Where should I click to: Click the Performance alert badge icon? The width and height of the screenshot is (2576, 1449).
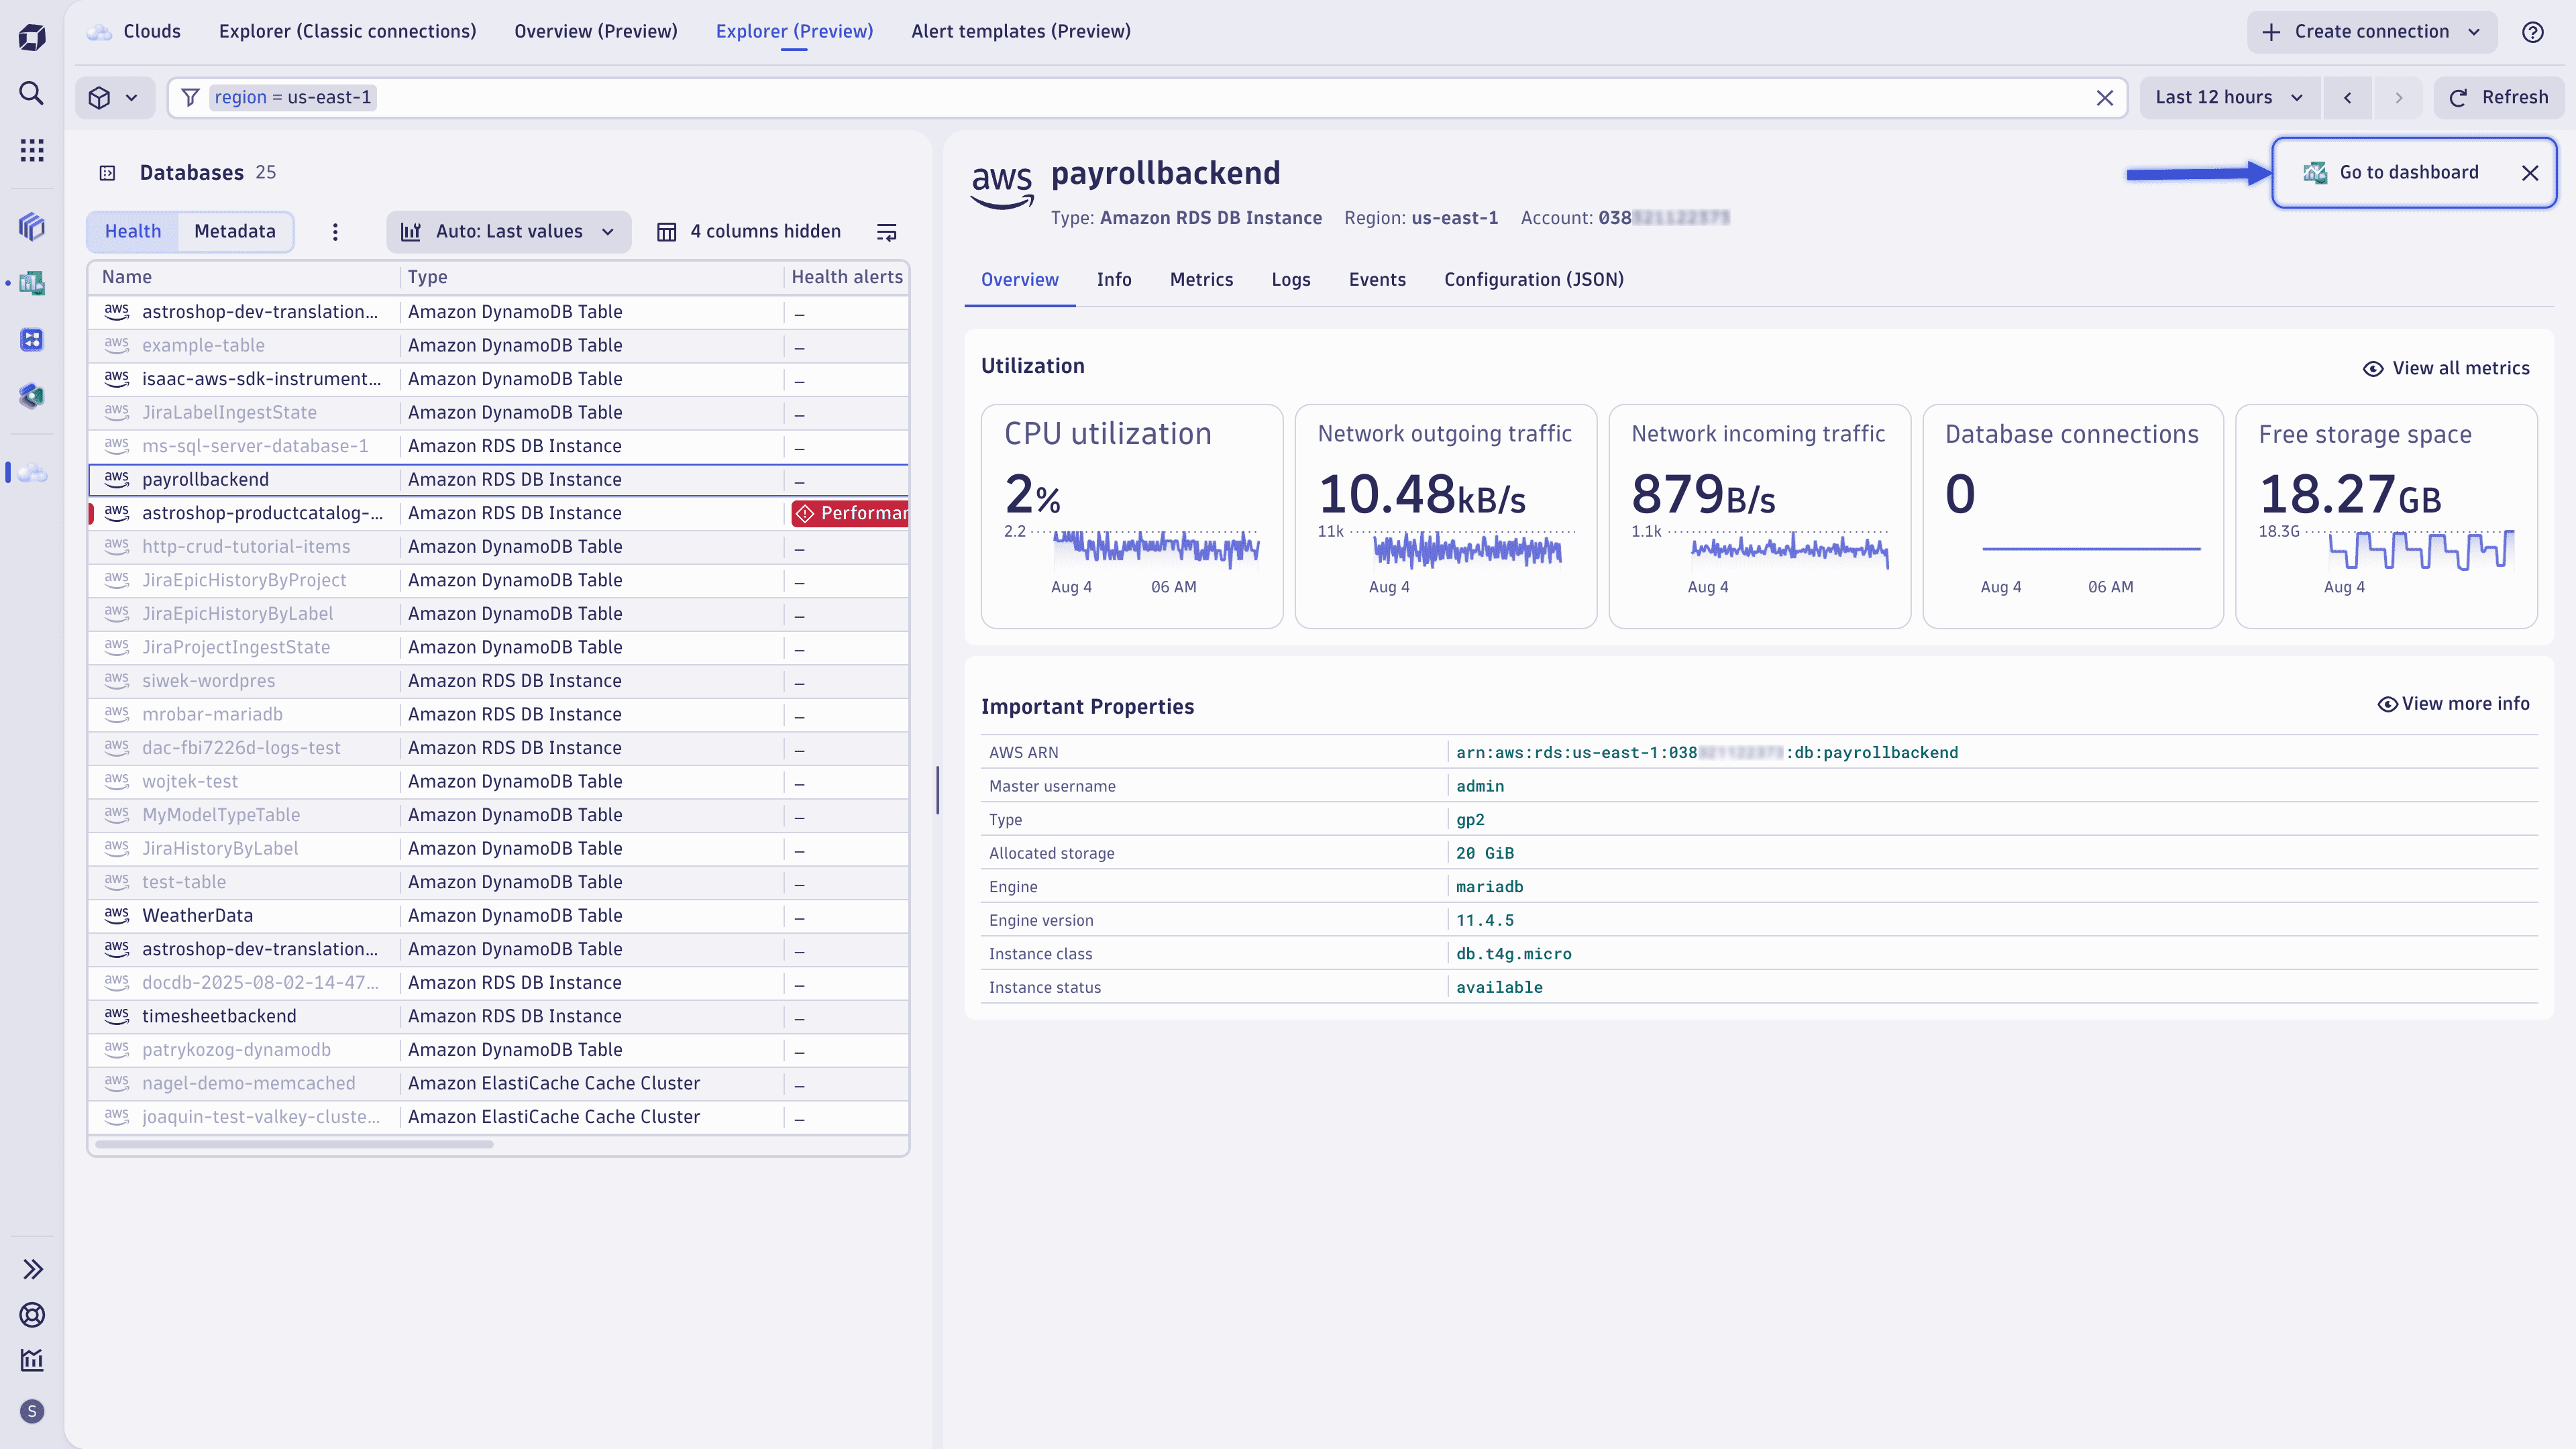805,514
